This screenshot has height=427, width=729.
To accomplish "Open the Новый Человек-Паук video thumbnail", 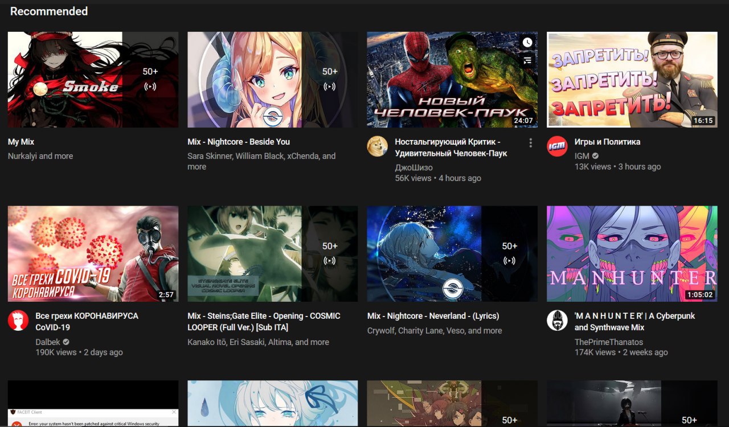I will coord(452,80).
